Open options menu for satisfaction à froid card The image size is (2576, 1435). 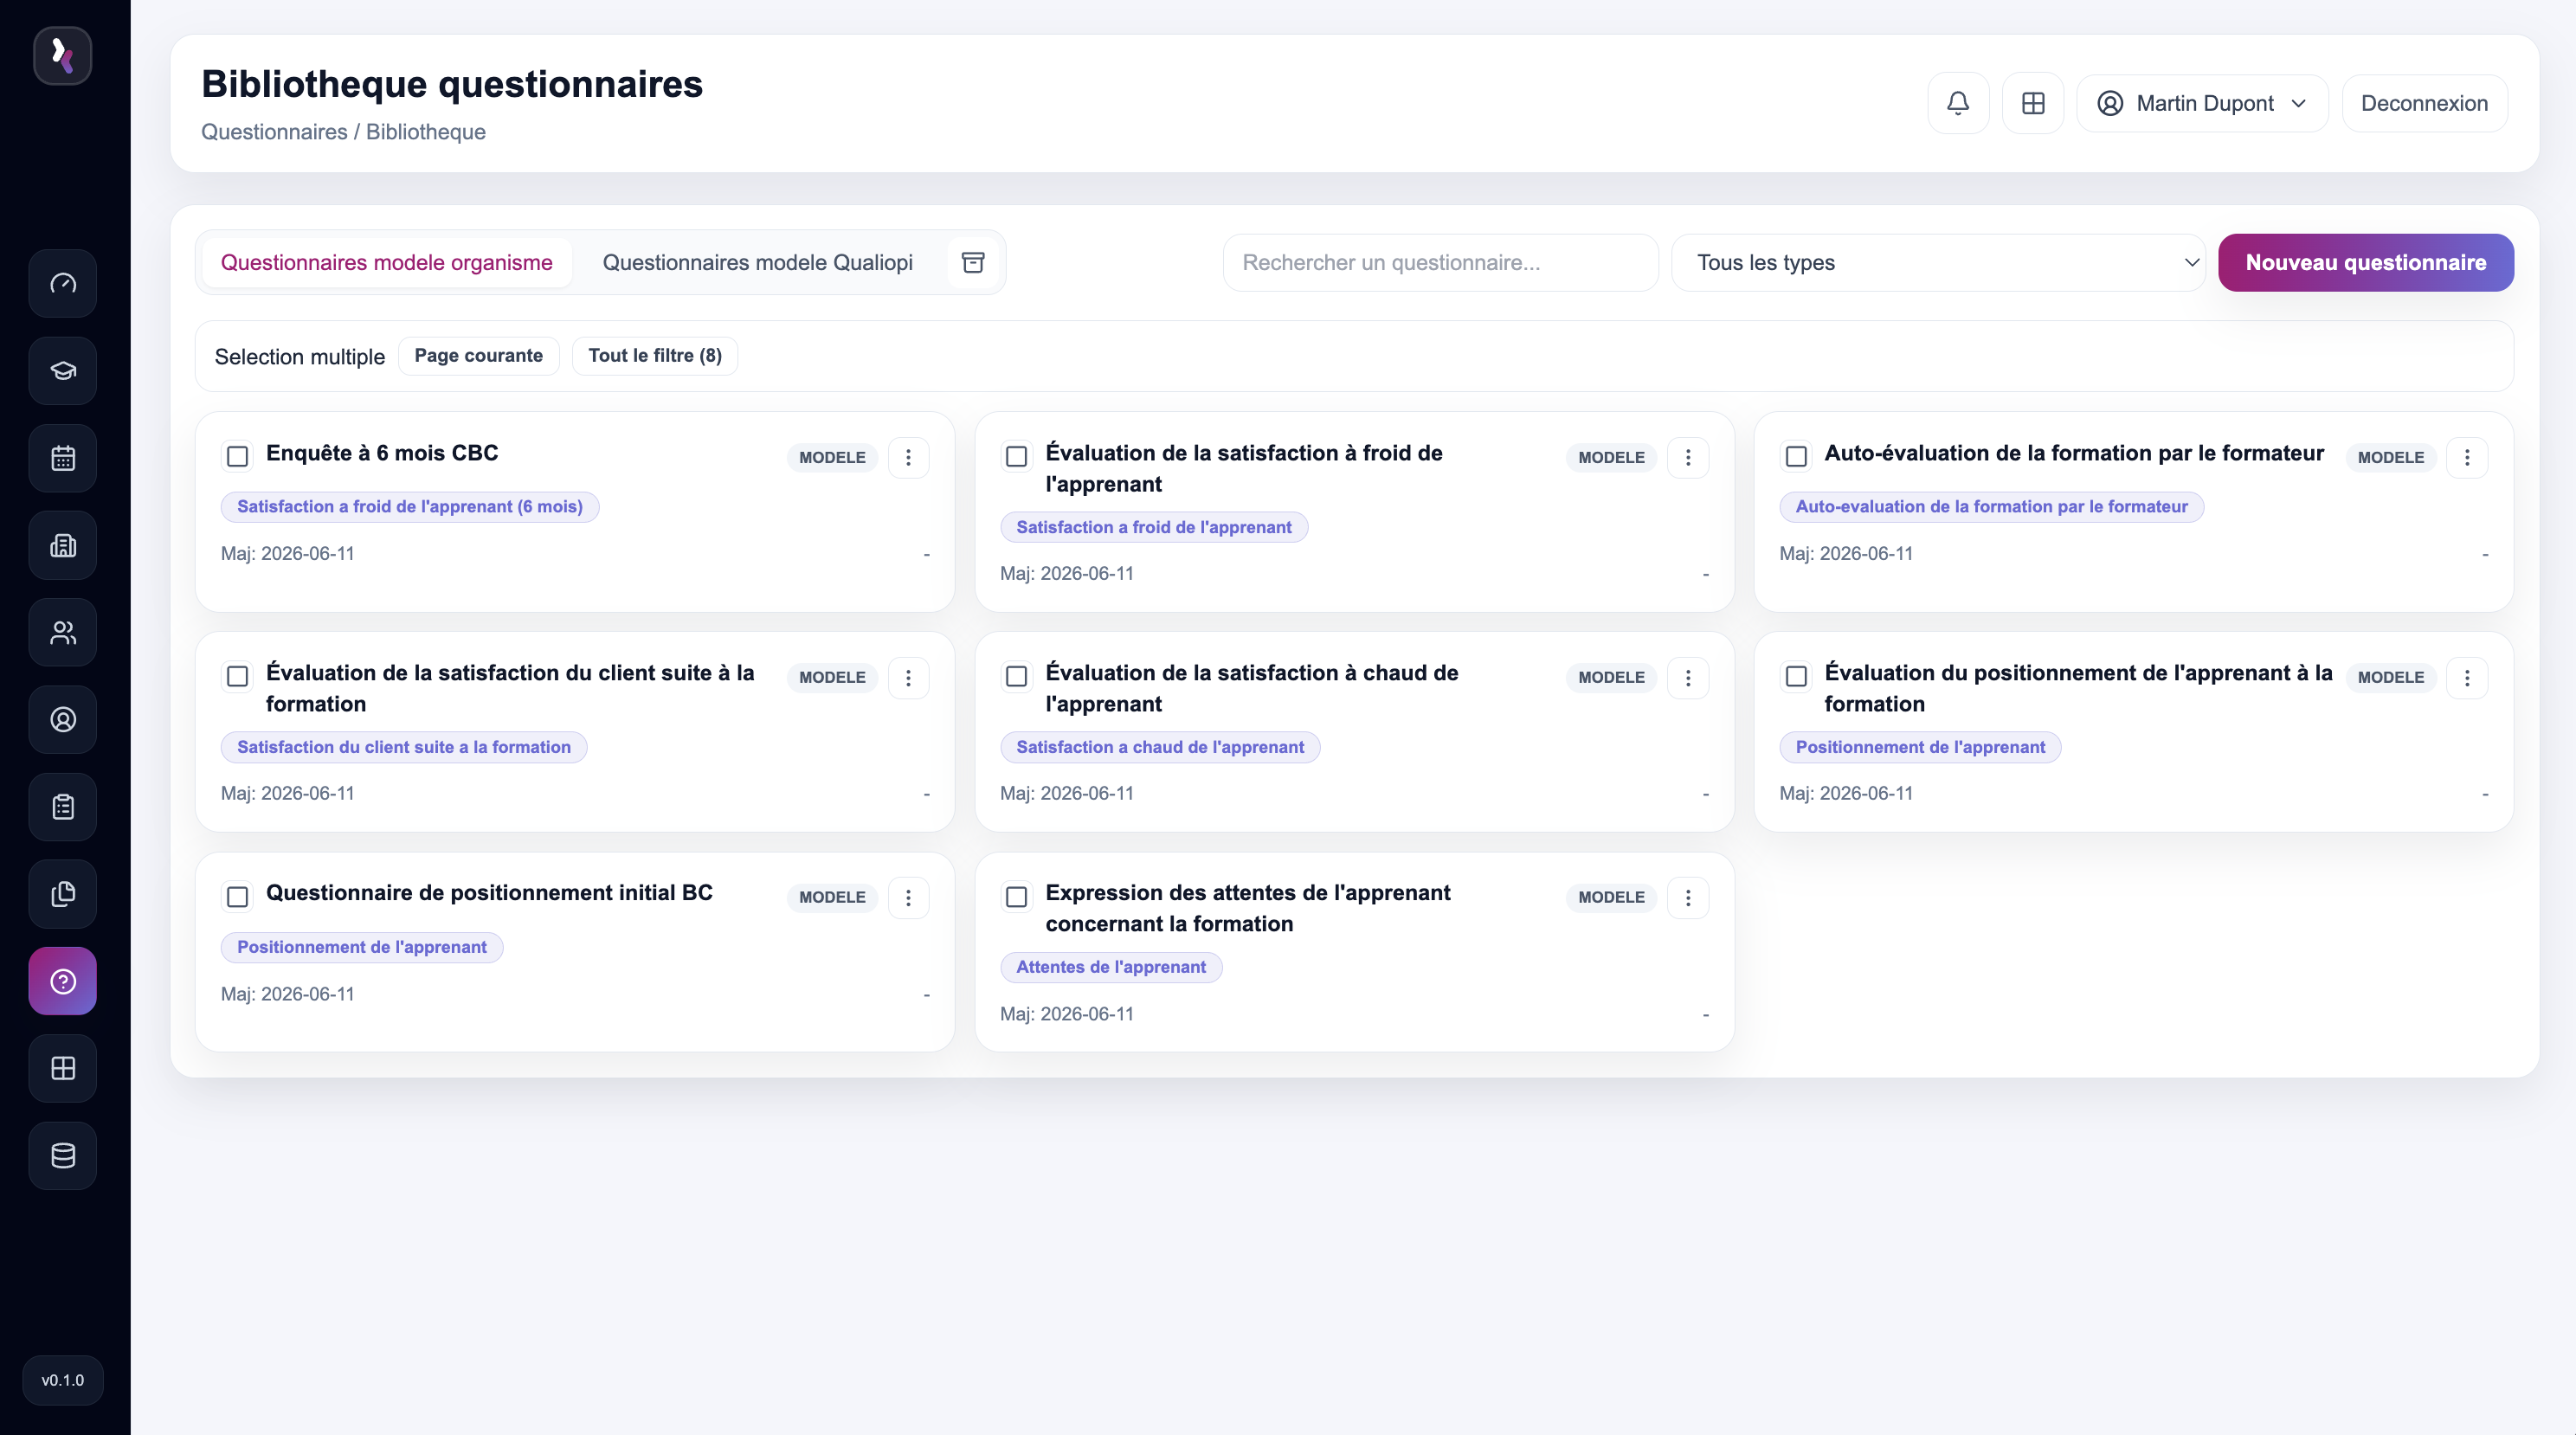1688,457
